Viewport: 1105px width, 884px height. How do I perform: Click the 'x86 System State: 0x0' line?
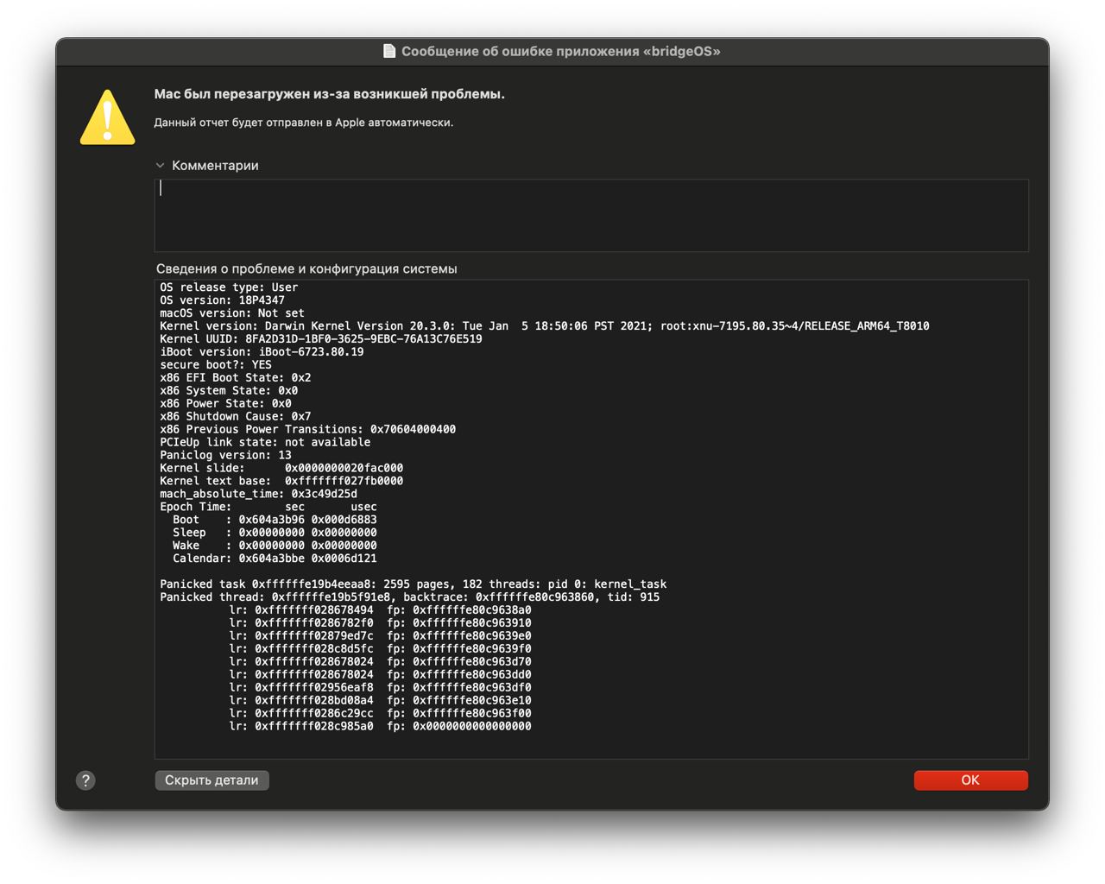coord(229,391)
